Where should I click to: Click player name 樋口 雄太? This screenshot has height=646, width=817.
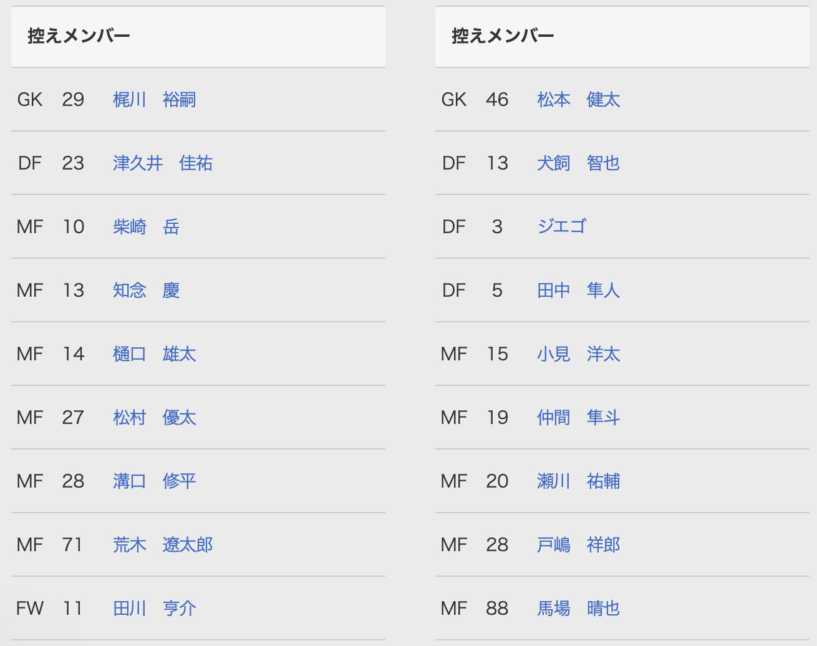(x=155, y=354)
